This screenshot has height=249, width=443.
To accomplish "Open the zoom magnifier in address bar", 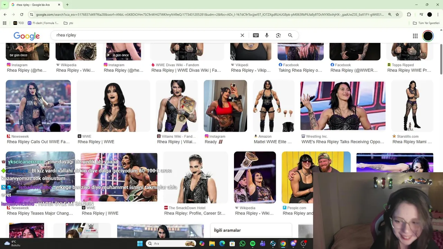I will tap(390, 15).
